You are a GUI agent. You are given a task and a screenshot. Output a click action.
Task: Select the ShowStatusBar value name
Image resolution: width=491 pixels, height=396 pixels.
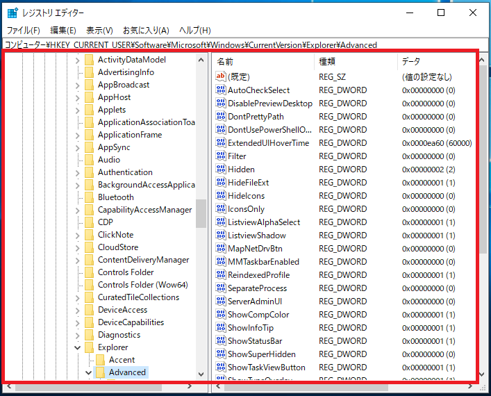point(255,341)
